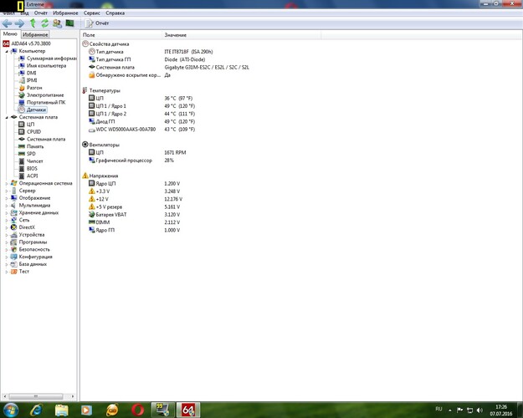
Task: Click the Значение column header
Action: point(242,34)
